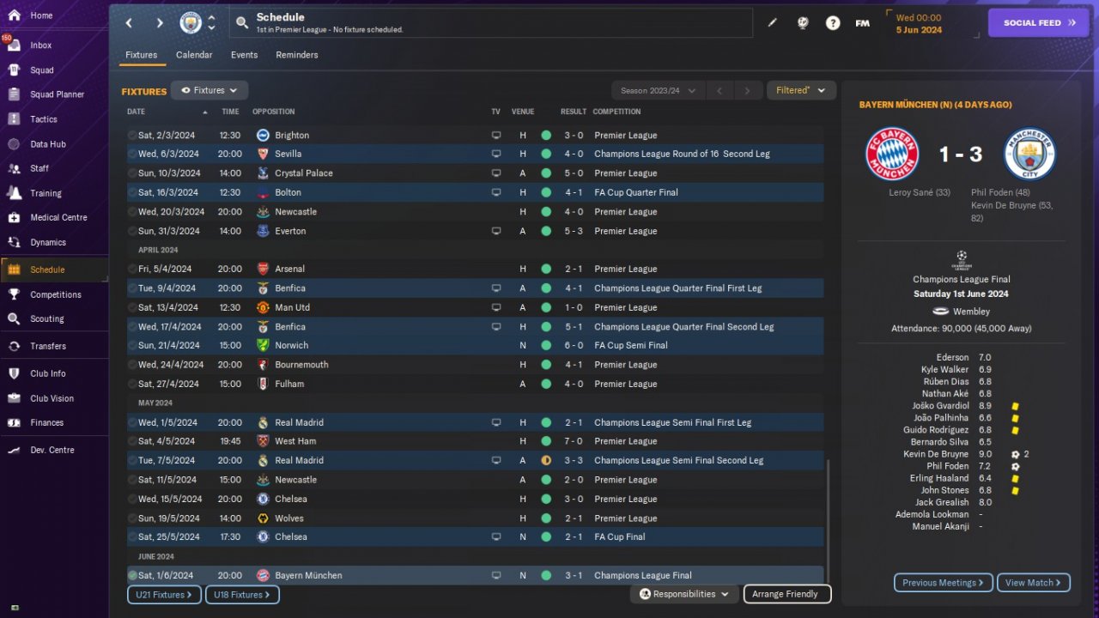
Task: Tick the selection circle for Sat, 2/3/2024
Action: pyautogui.click(x=132, y=136)
